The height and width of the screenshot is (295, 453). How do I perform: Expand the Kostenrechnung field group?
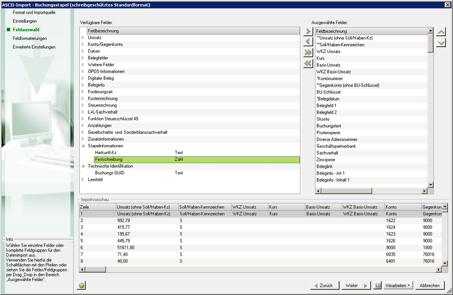click(x=83, y=98)
